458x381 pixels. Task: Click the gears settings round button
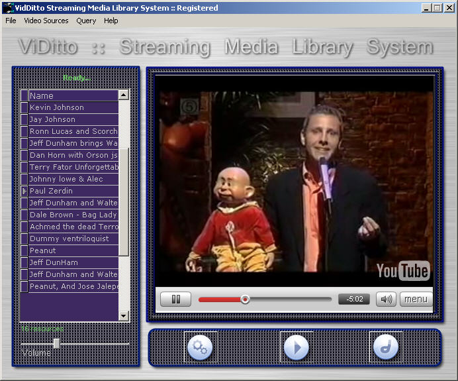pos(200,347)
